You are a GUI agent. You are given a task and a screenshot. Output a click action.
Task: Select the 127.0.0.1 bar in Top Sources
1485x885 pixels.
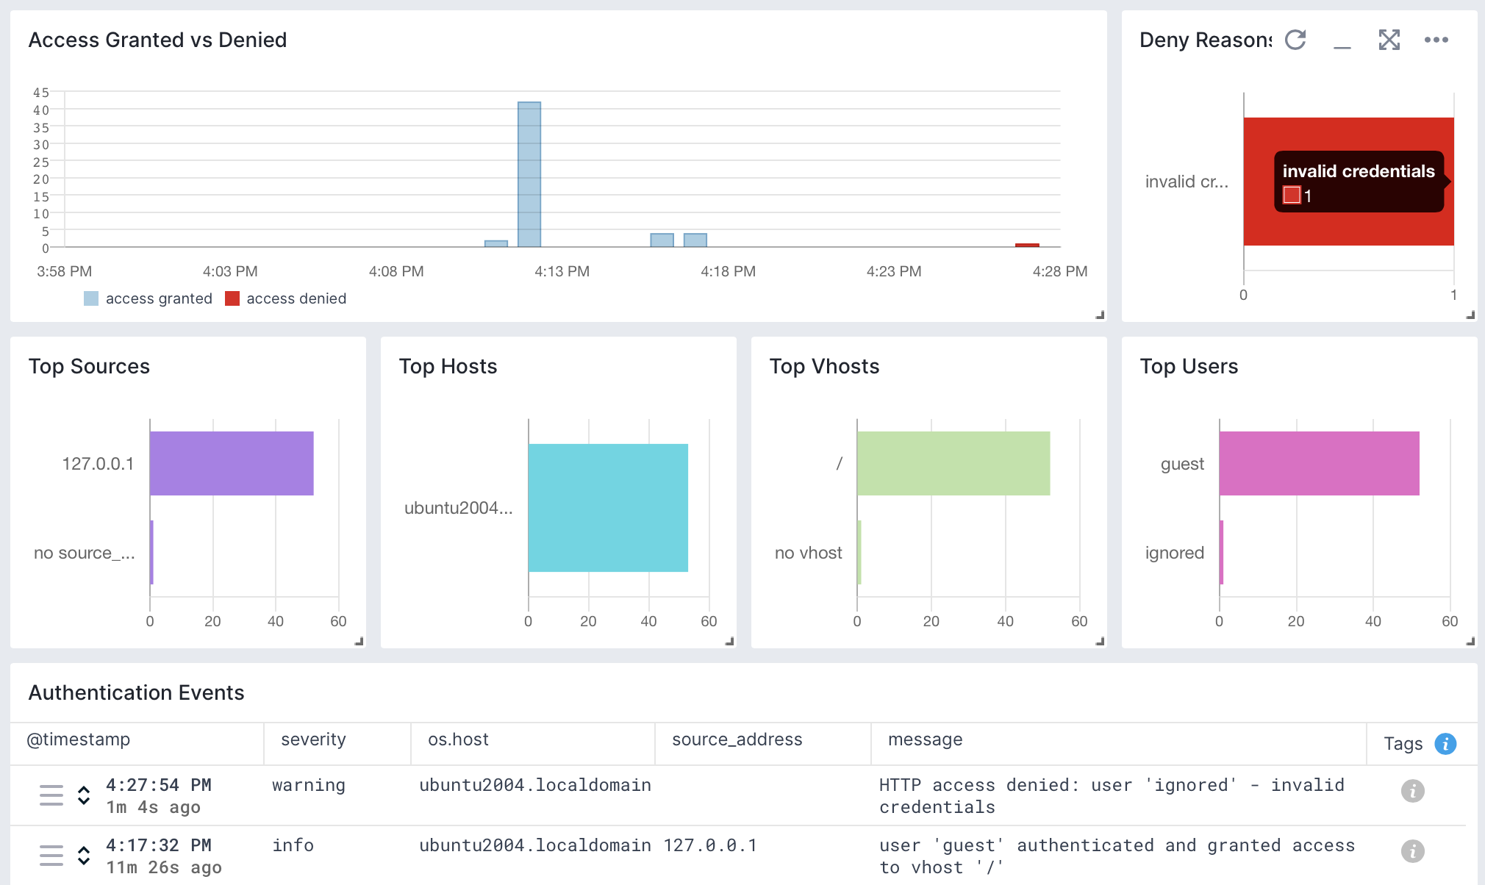coord(232,463)
